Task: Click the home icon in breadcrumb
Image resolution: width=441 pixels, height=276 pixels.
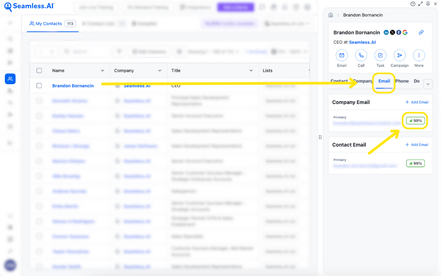Action: point(331,15)
